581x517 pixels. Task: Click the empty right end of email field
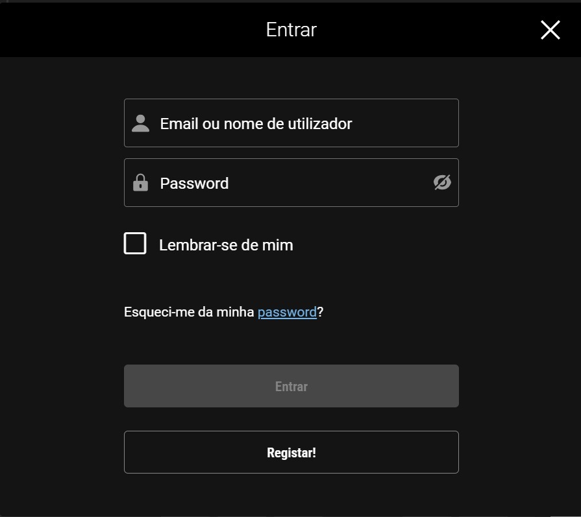[x=415, y=123]
